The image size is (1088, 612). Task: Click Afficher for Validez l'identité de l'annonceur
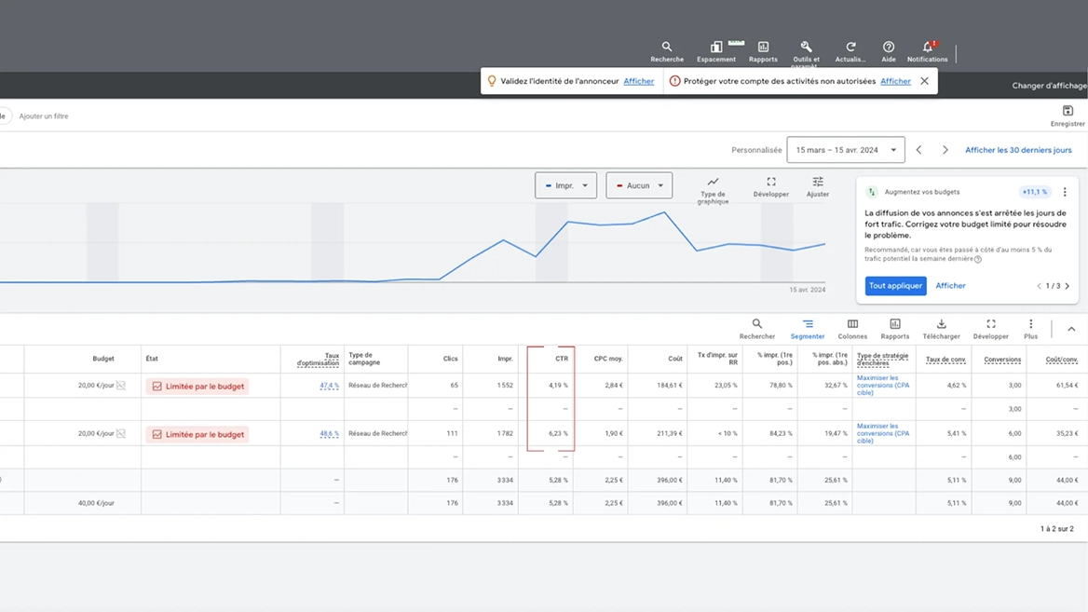(638, 81)
